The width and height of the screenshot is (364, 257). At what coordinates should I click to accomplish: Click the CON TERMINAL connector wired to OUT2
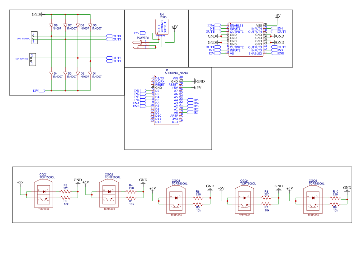(x=32, y=60)
